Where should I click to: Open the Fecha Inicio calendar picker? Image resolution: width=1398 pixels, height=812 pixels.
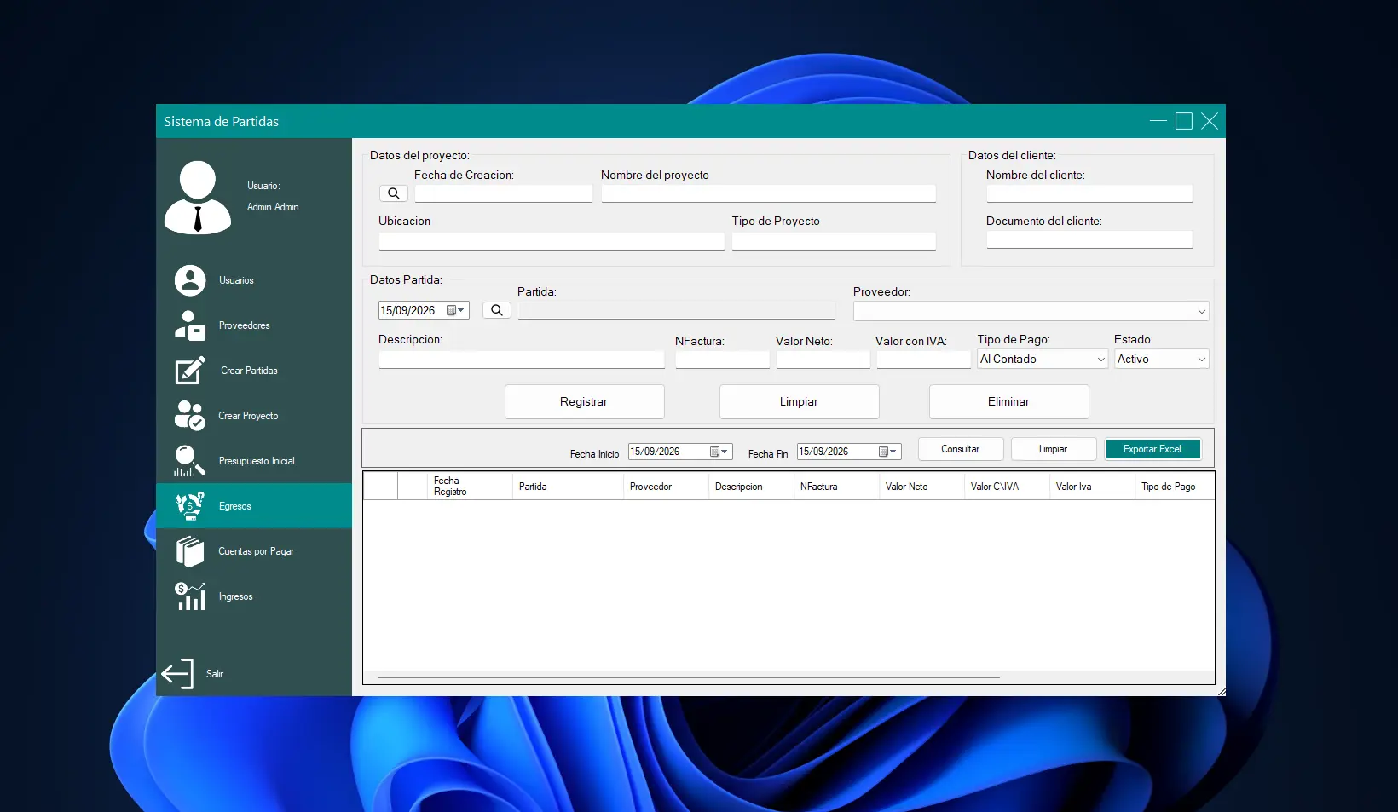click(x=719, y=452)
